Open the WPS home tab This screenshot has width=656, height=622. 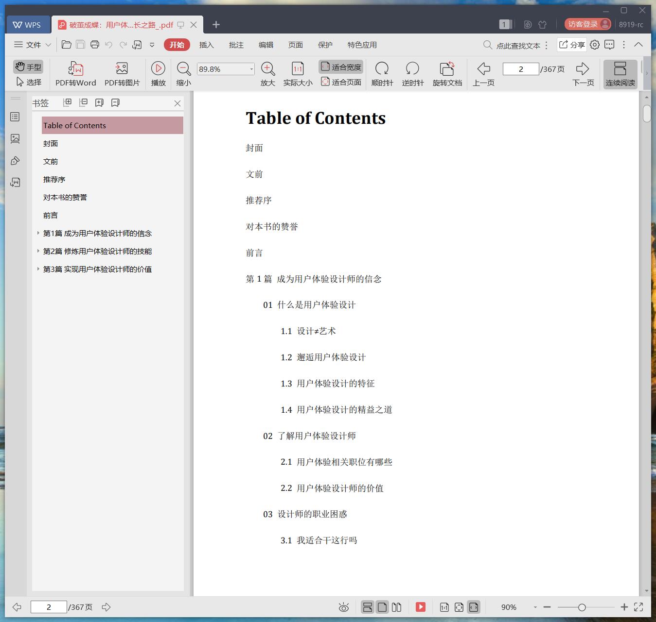click(x=28, y=25)
